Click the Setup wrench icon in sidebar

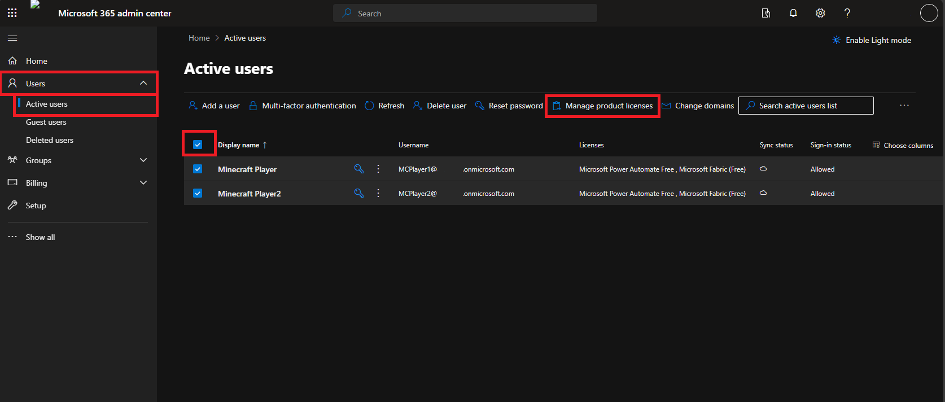coord(12,205)
